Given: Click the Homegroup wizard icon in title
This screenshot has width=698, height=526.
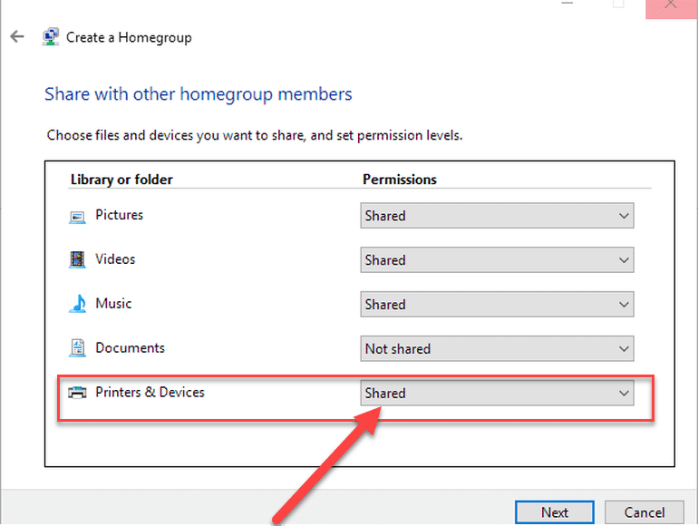Looking at the screenshot, I should tap(51, 37).
